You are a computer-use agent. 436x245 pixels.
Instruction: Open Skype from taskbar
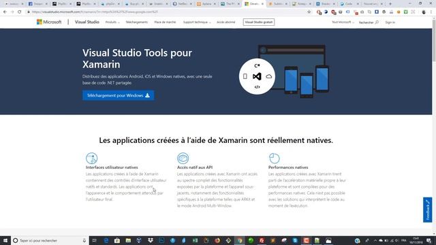pyautogui.click(x=295, y=240)
